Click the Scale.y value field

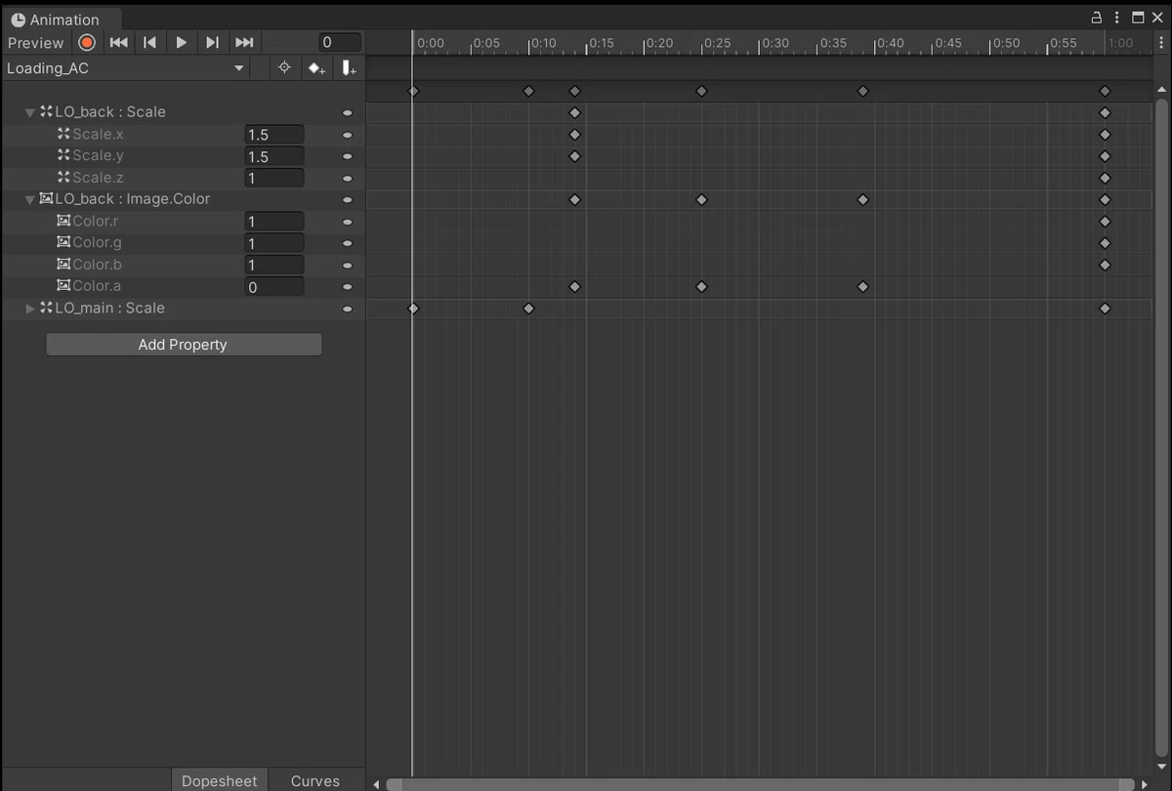coord(273,156)
